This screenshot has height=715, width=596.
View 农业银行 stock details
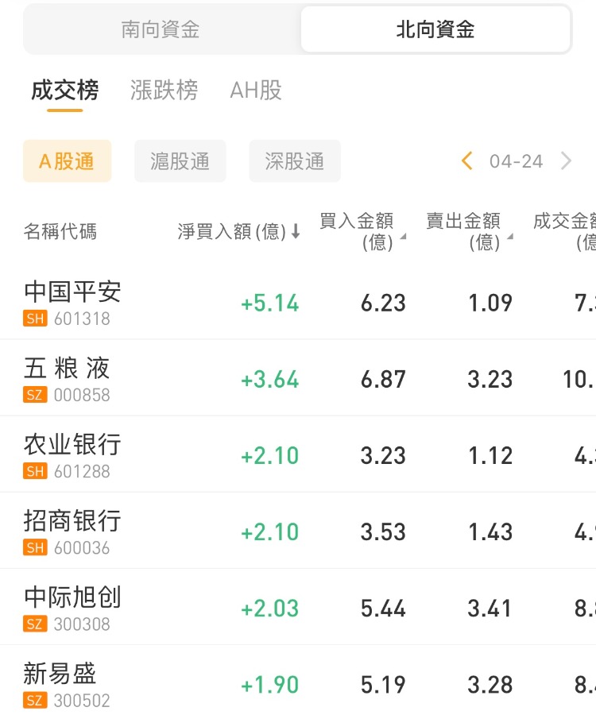(72, 454)
